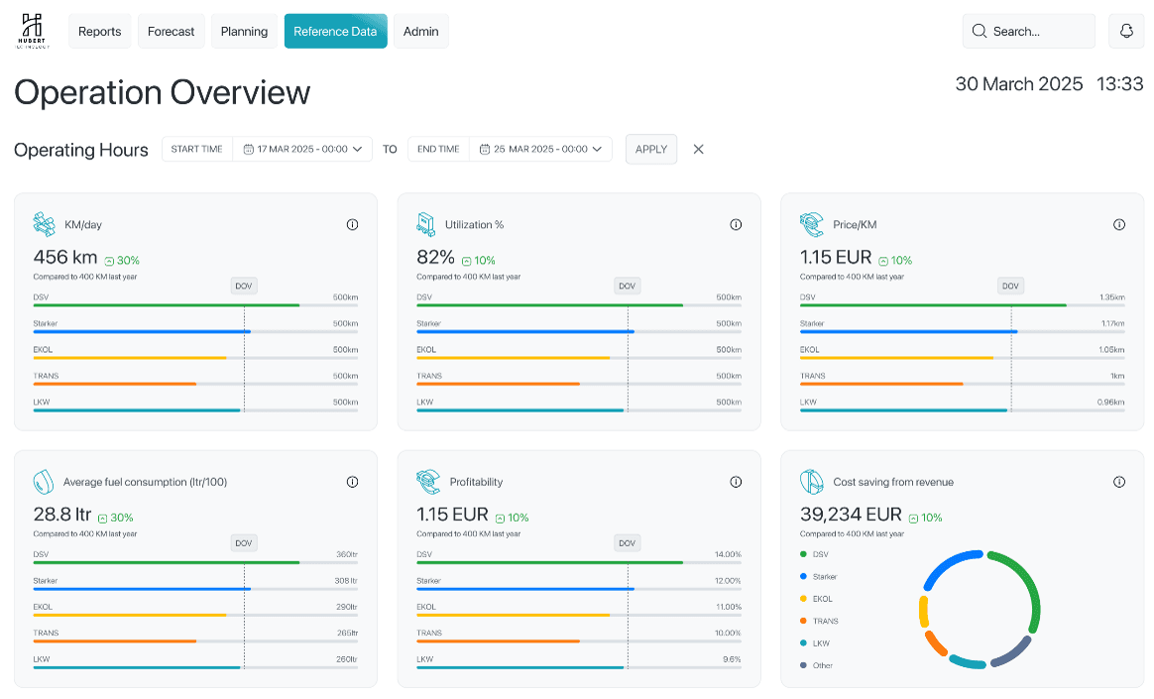Viewport: 1154px width, 699px height.
Task: Go to the Forecast tab
Action: click(x=171, y=31)
